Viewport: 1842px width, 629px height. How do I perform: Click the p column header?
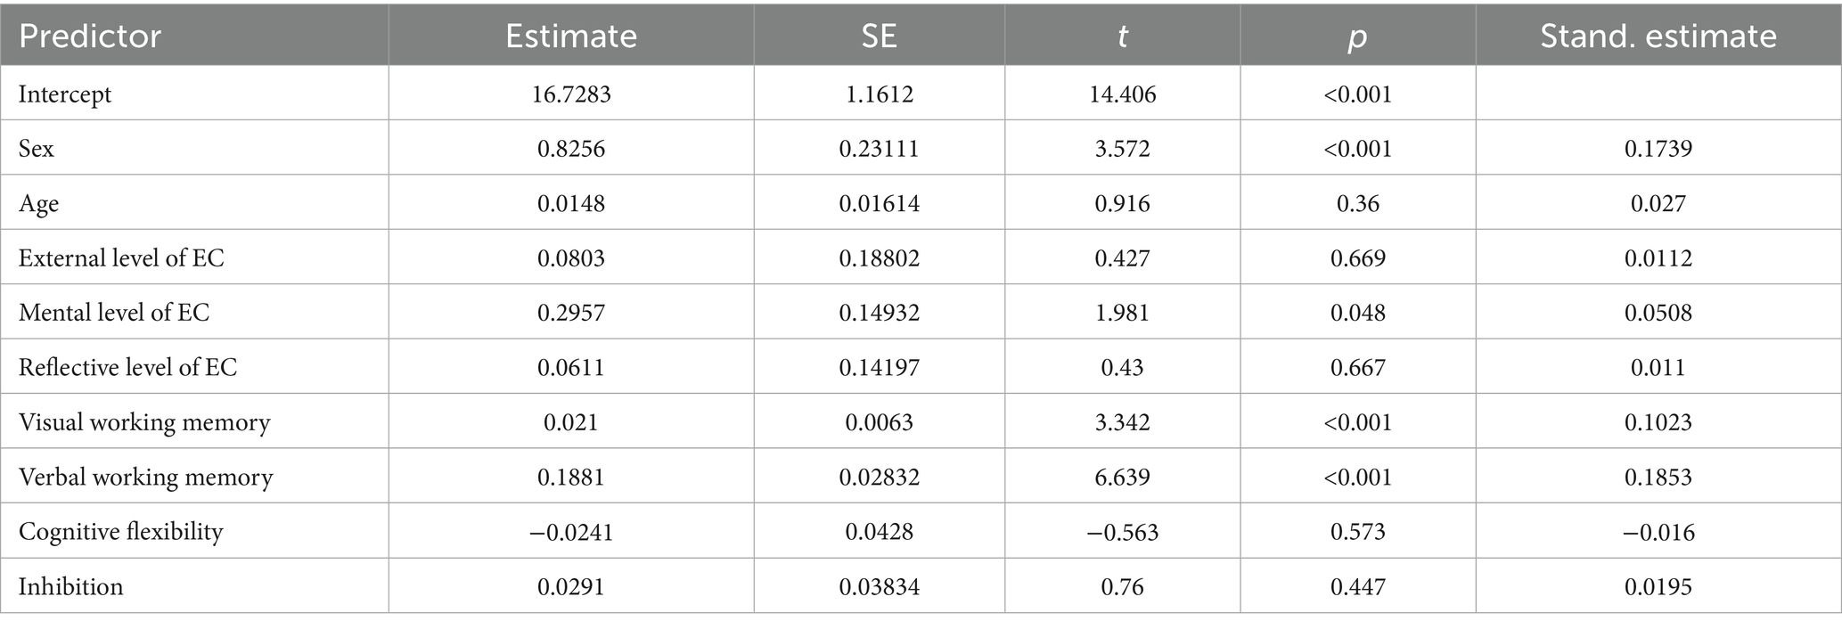click(x=1357, y=36)
